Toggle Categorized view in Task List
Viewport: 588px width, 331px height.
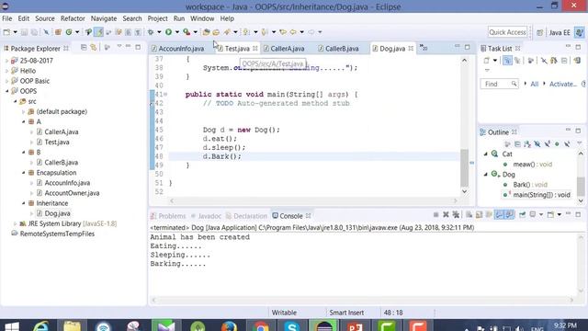coord(507,61)
